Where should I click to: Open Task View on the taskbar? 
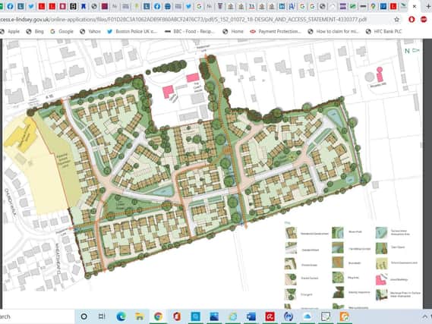click(102, 316)
